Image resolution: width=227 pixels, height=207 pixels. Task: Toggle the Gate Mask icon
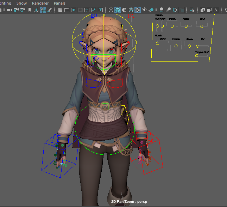pos(80,10)
